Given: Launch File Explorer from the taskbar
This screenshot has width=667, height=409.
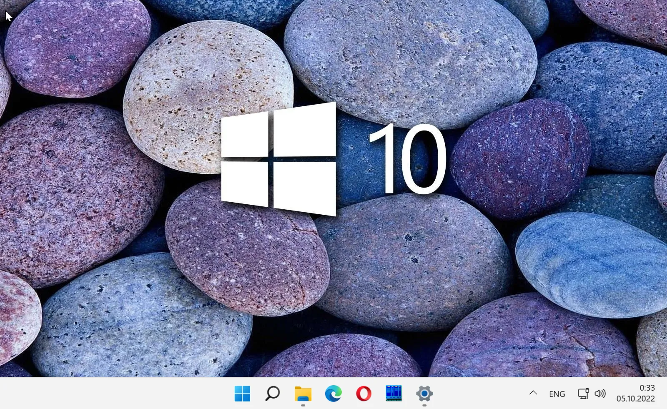Looking at the screenshot, I should point(303,393).
